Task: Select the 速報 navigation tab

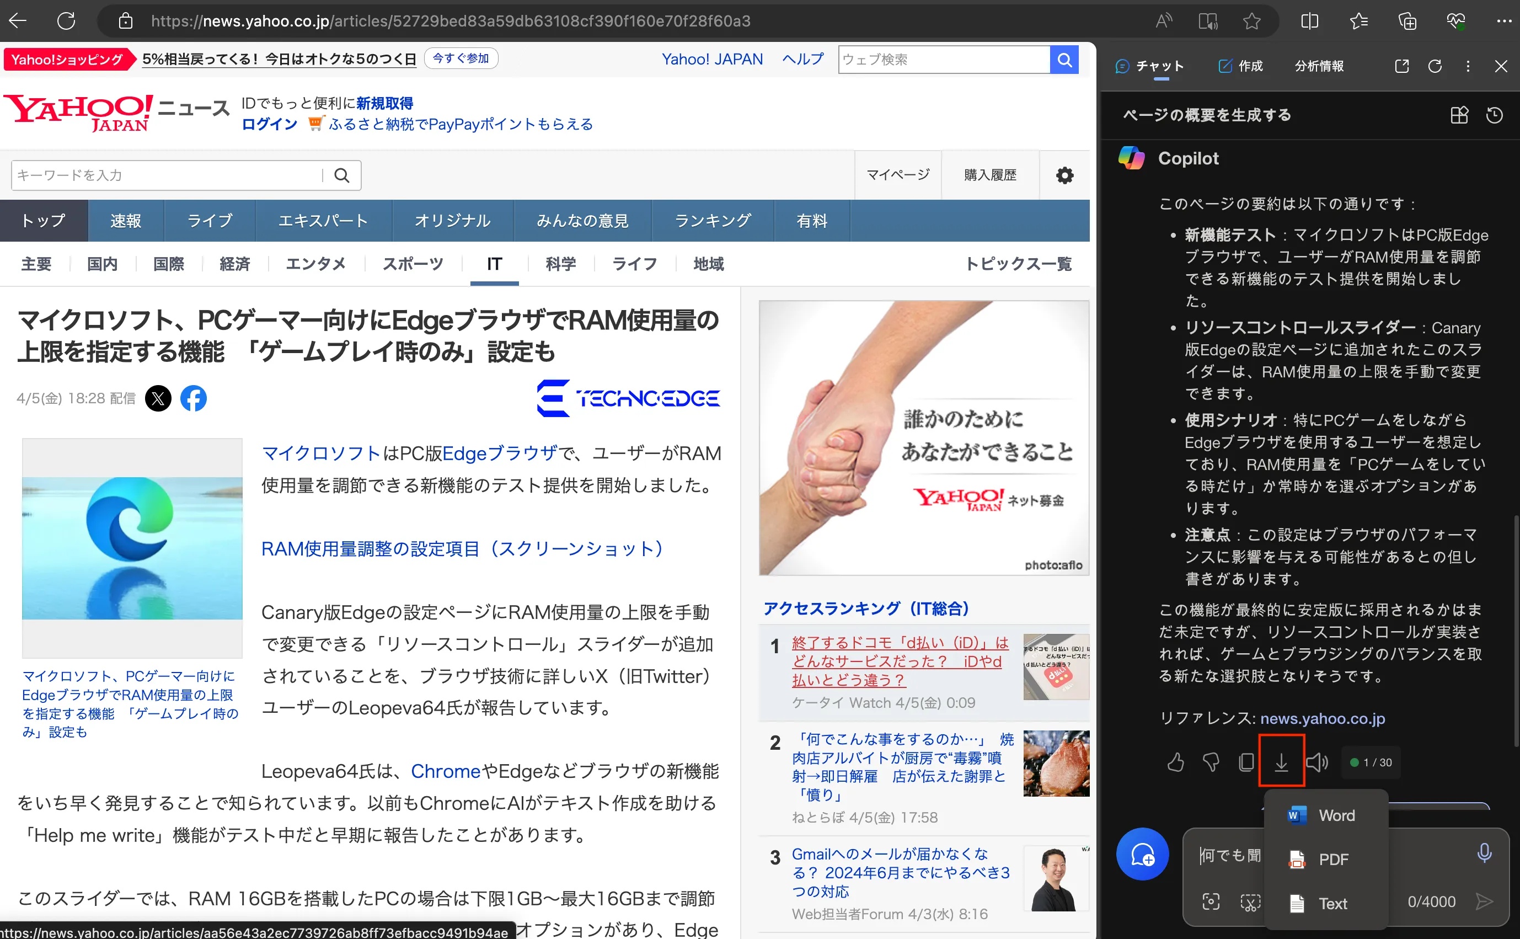Action: coord(126,221)
